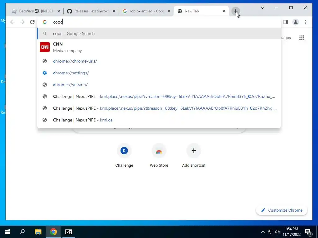The image size is (318, 238).
Task: Click Customize Chrome button
Action: coord(282,210)
